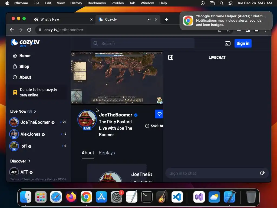Viewport: 277px width, 208px height.
Task: Click the search magnifier icon
Action: [x=96, y=44]
